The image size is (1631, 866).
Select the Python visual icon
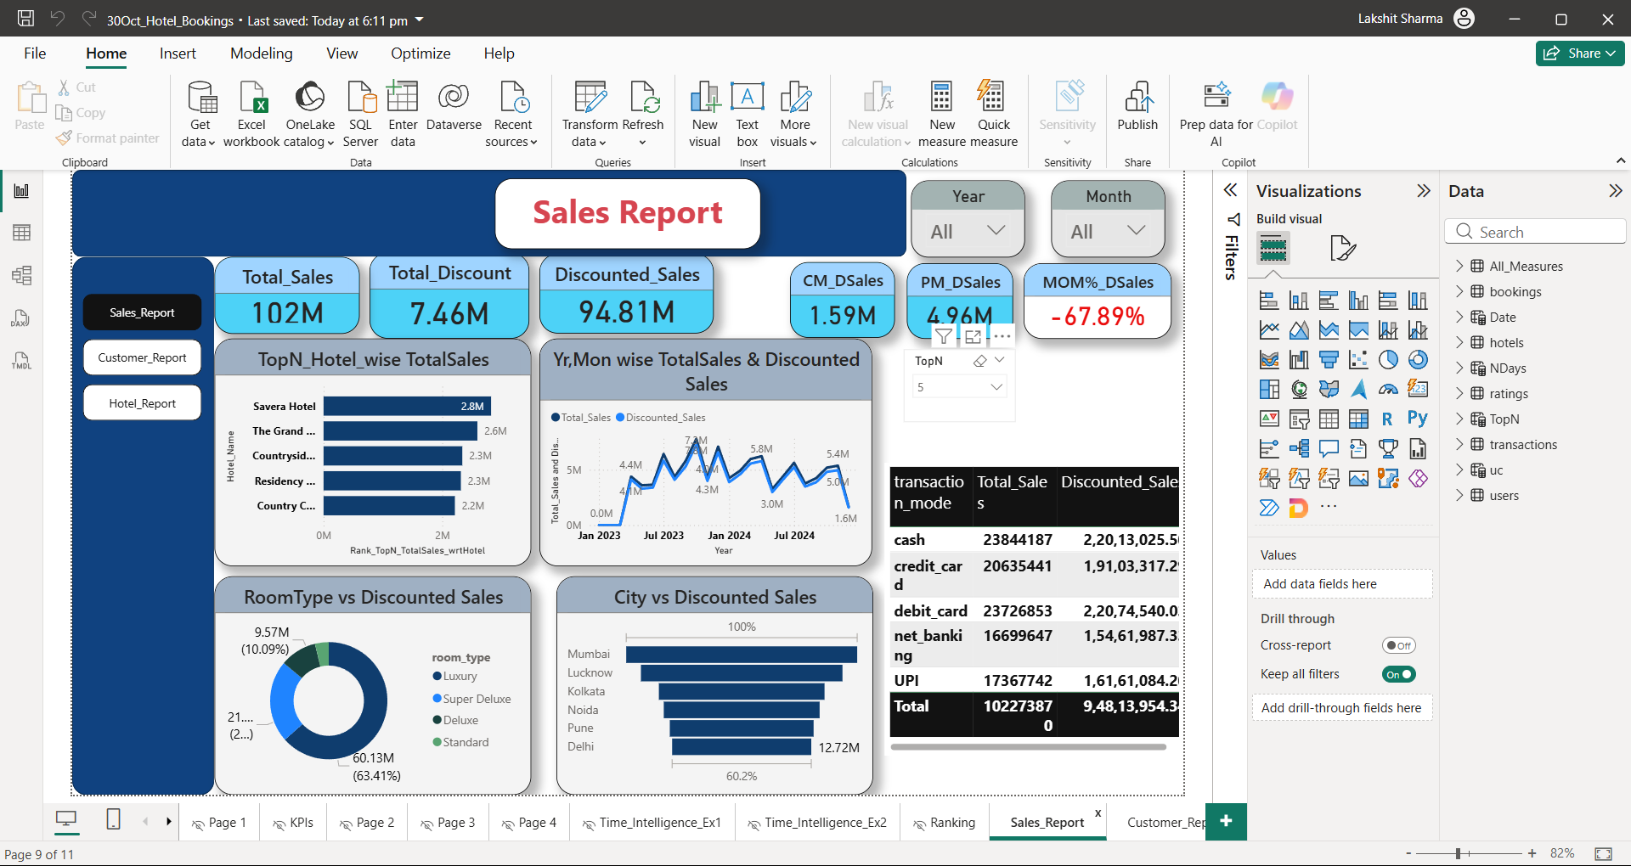point(1418,419)
